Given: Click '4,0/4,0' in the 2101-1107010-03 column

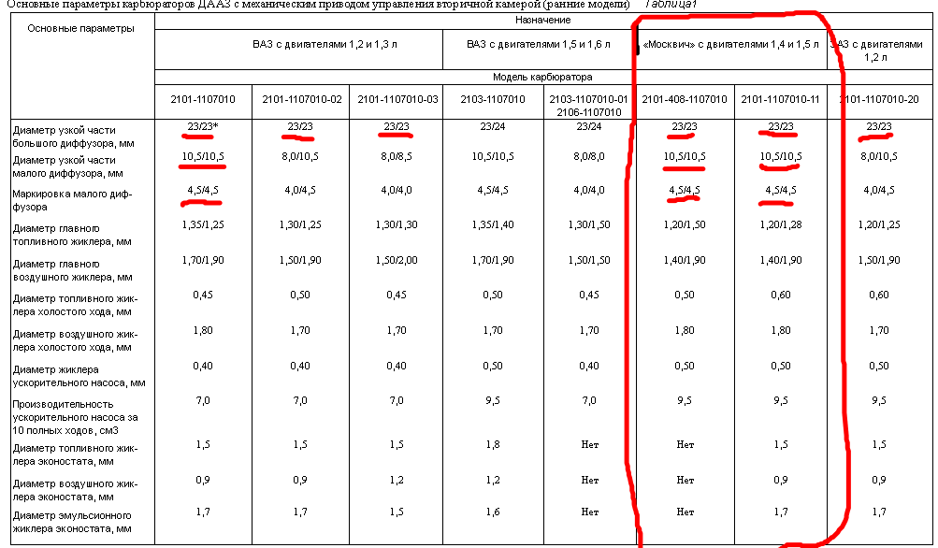Looking at the screenshot, I should pyautogui.click(x=397, y=190).
